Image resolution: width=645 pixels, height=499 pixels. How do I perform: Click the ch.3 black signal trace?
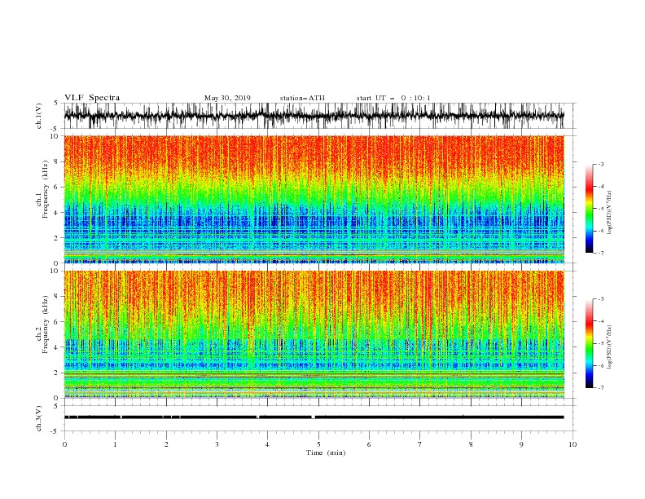click(314, 417)
